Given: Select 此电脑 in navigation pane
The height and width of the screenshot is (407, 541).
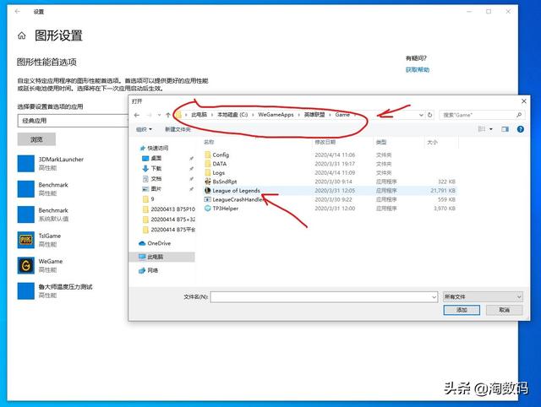Looking at the screenshot, I should click(x=161, y=257).
